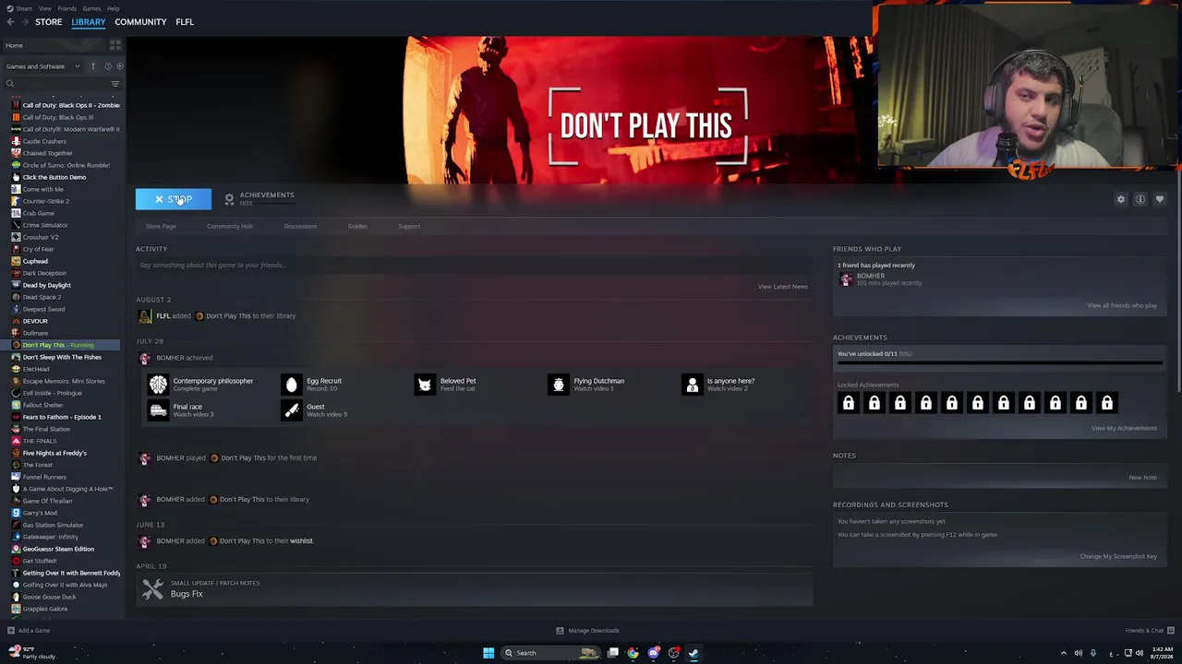Viewport: 1182px width, 664px height.
Task: Click the achievements progress bar
Action: pos(999,363)
